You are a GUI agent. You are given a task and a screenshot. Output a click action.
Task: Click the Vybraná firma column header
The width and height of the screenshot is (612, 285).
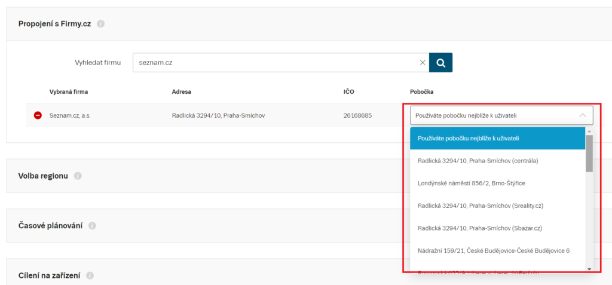click(69, 92)
